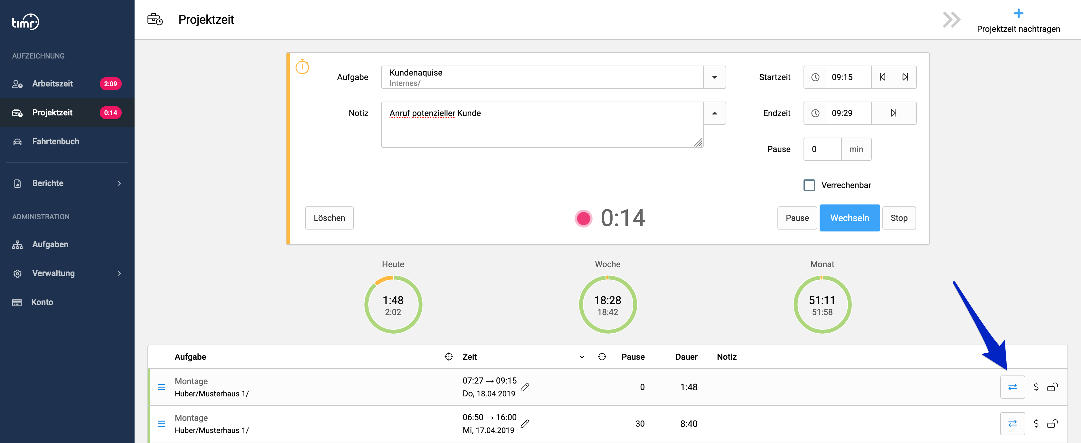
Task: Click the 1:48 duration cell in table
Action: tap(689, 387)
